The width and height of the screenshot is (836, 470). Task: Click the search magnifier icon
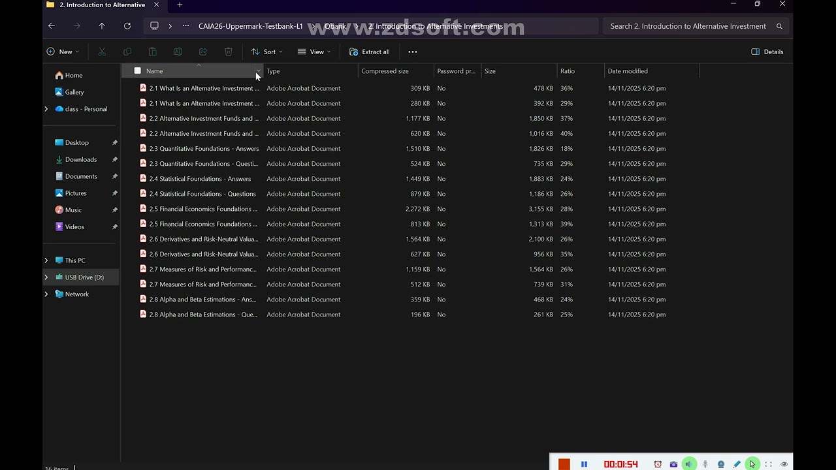779,26
